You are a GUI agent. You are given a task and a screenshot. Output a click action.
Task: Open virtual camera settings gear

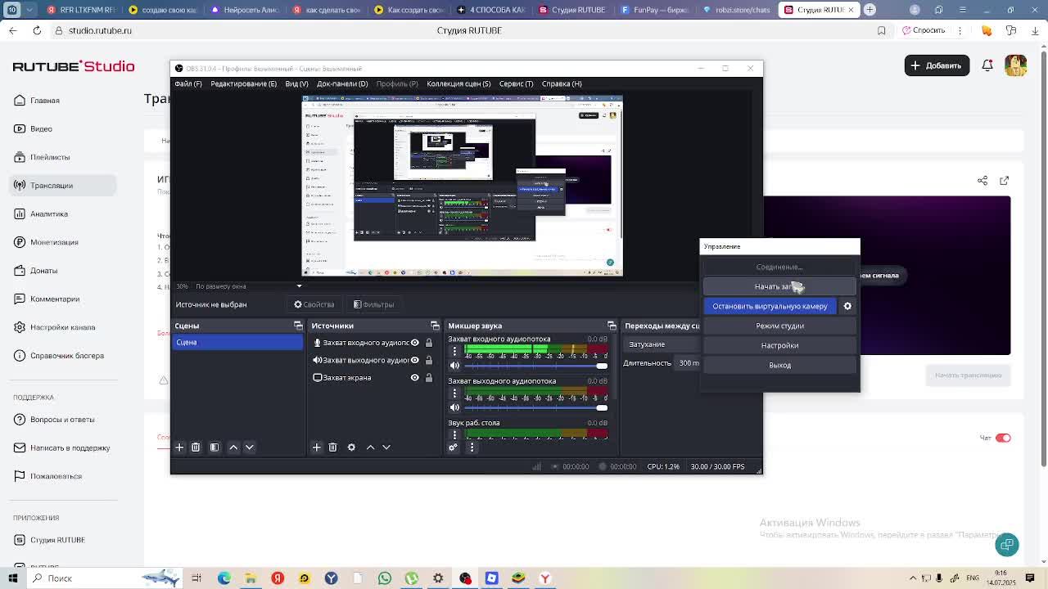coord(847,306)
